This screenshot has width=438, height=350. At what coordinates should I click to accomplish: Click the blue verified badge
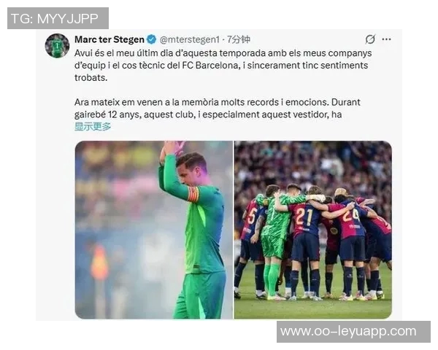[151, 39]
